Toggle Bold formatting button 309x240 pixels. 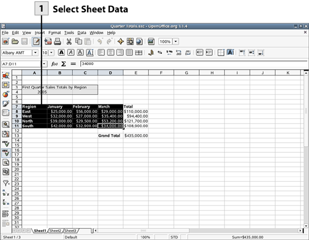pyautogui.click(x=61, y=53)
